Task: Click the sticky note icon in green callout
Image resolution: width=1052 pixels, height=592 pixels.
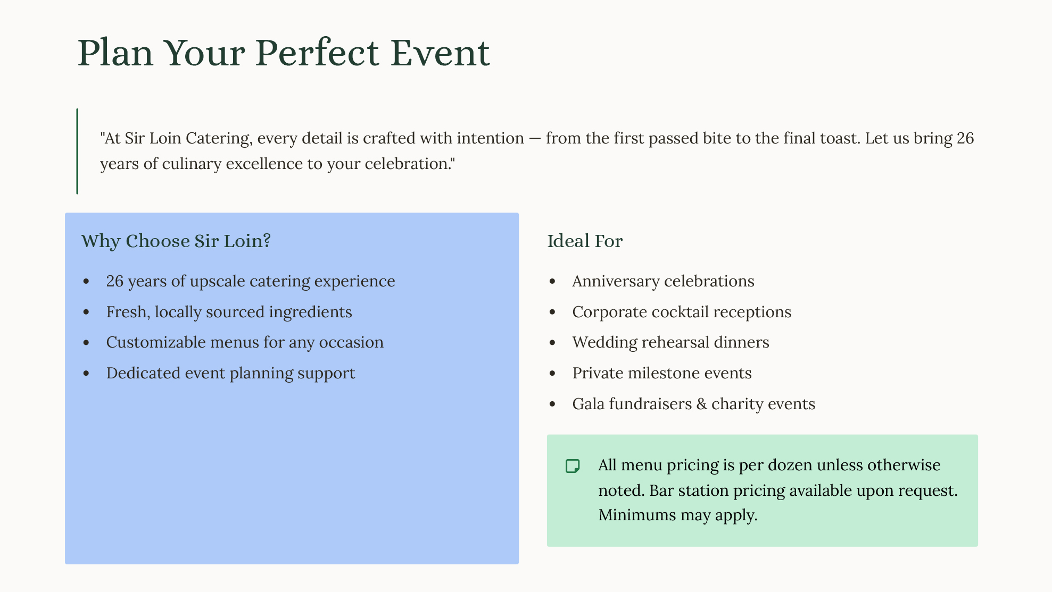Action: coord(573,466)
